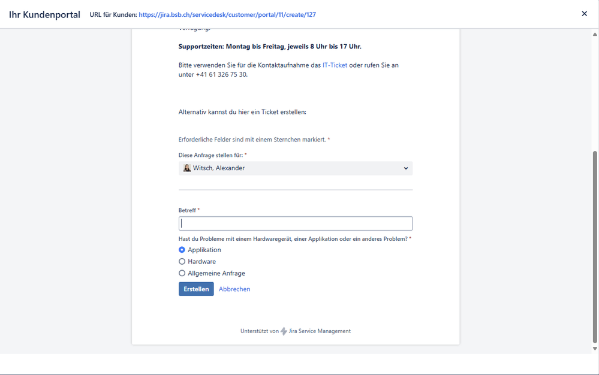599x375 pixels.
Task: Select the Applikation radio button
Action: (x=182, y=250)
